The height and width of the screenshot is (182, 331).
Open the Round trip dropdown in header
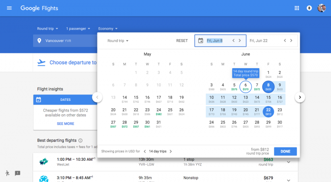(47, 29)
